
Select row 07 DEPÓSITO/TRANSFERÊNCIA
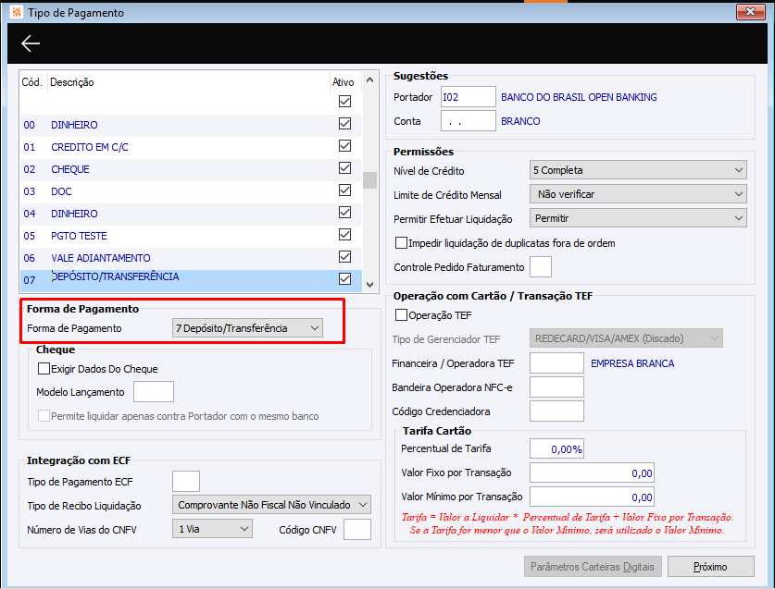pos(191,280)
